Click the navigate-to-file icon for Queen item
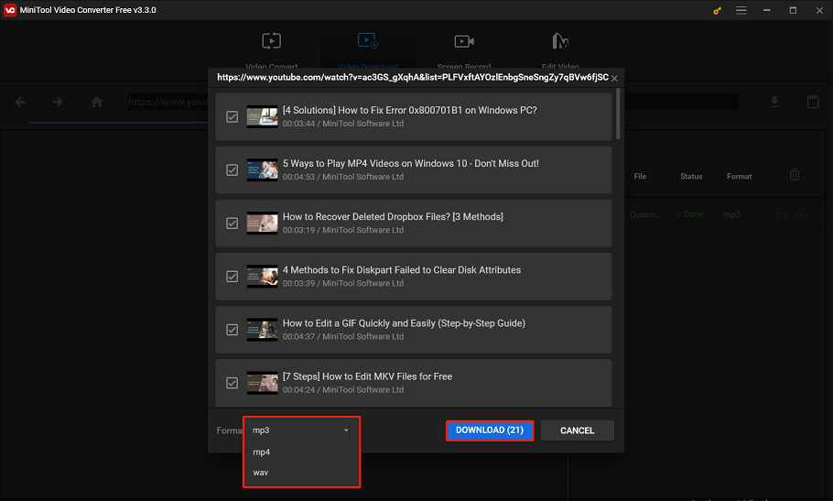The width and height of the screenshot is (833, 501). [x=782, y=214]
